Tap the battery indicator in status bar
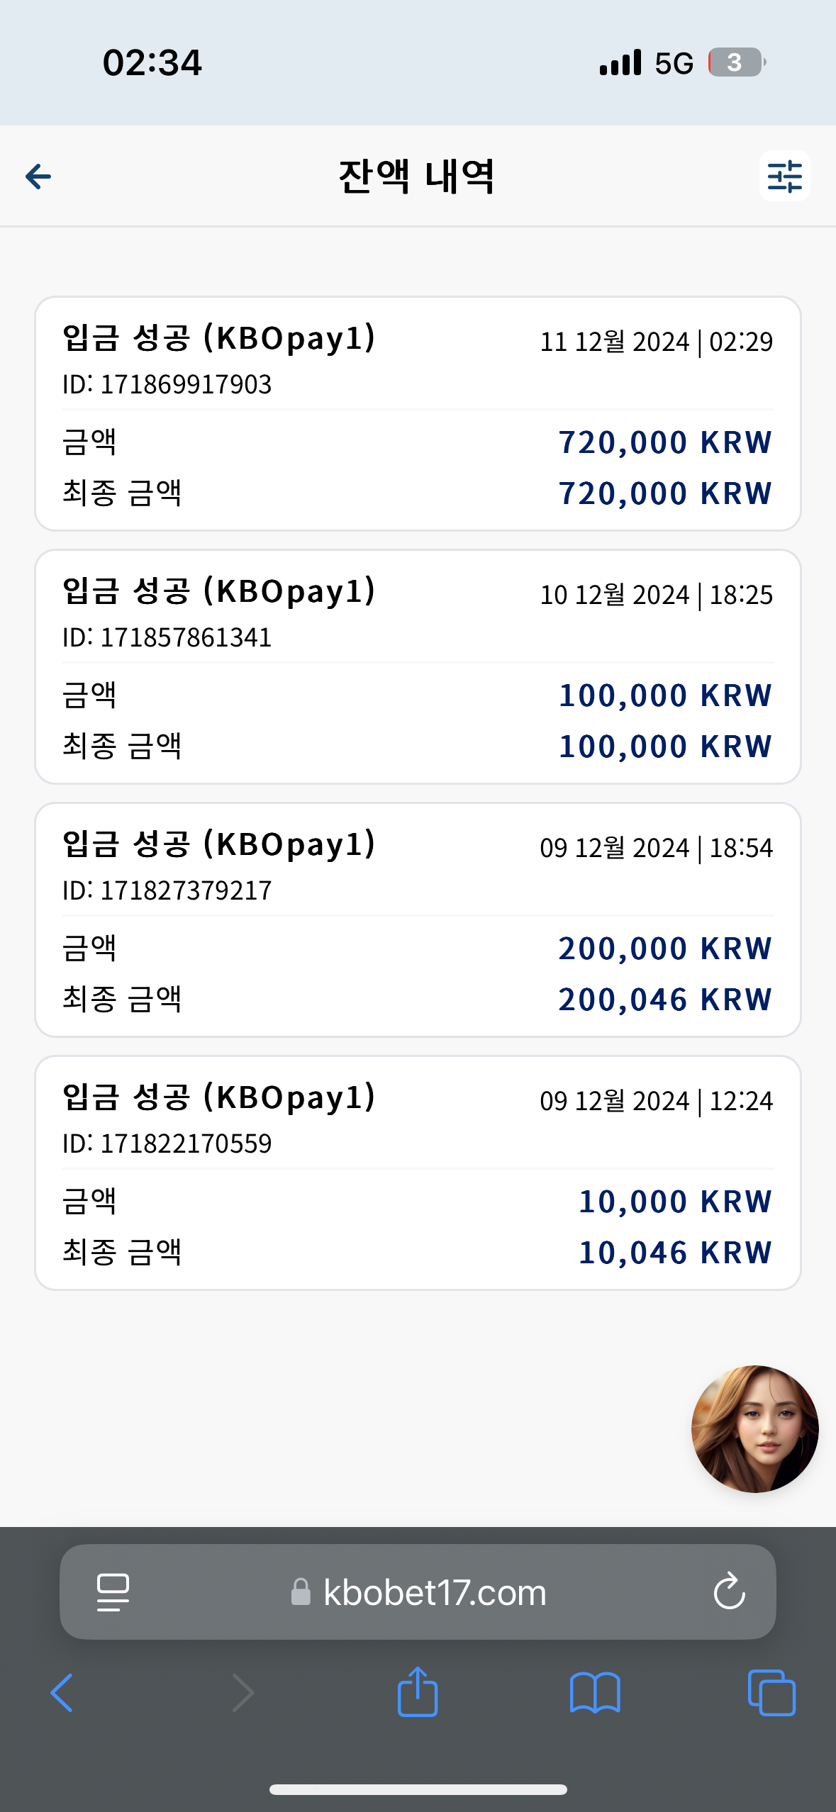Image resolution: width=836 pixels, height=1812 pixels. [737, 62]
